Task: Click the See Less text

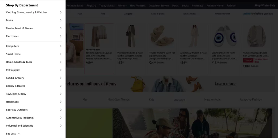Action: pos(11,134)
